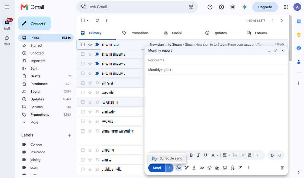Apply italic formatting
This screenshot has width=304, height=178.
[x=198, y=155]
